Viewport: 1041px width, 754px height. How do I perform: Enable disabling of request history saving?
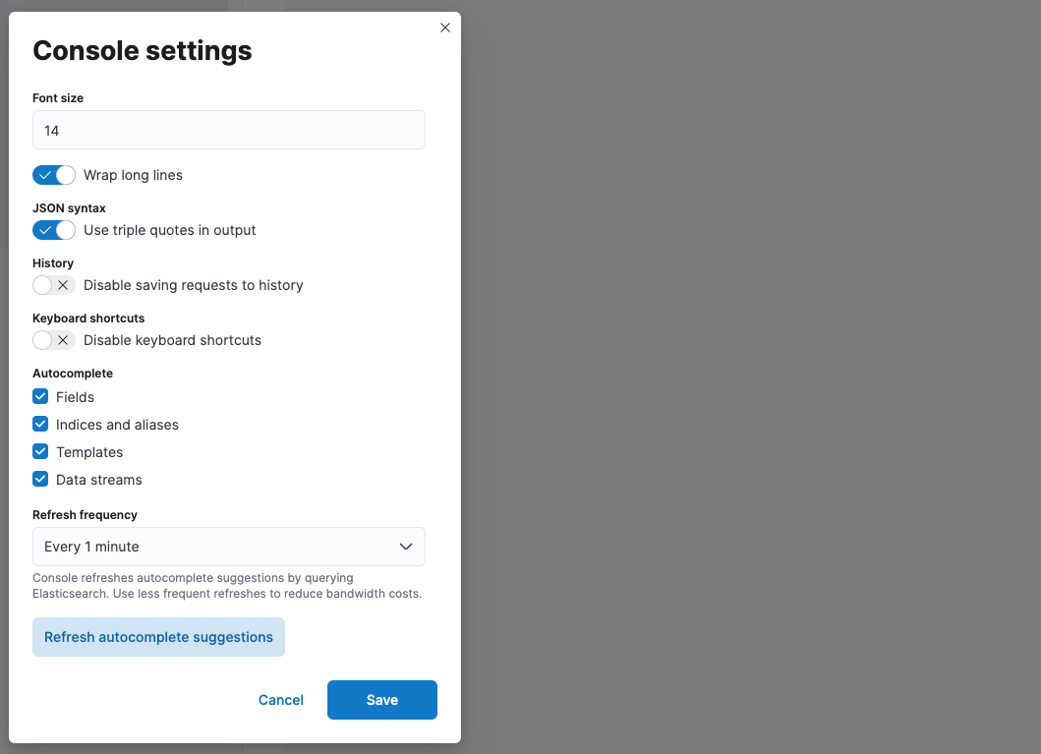tap(53, 285)
